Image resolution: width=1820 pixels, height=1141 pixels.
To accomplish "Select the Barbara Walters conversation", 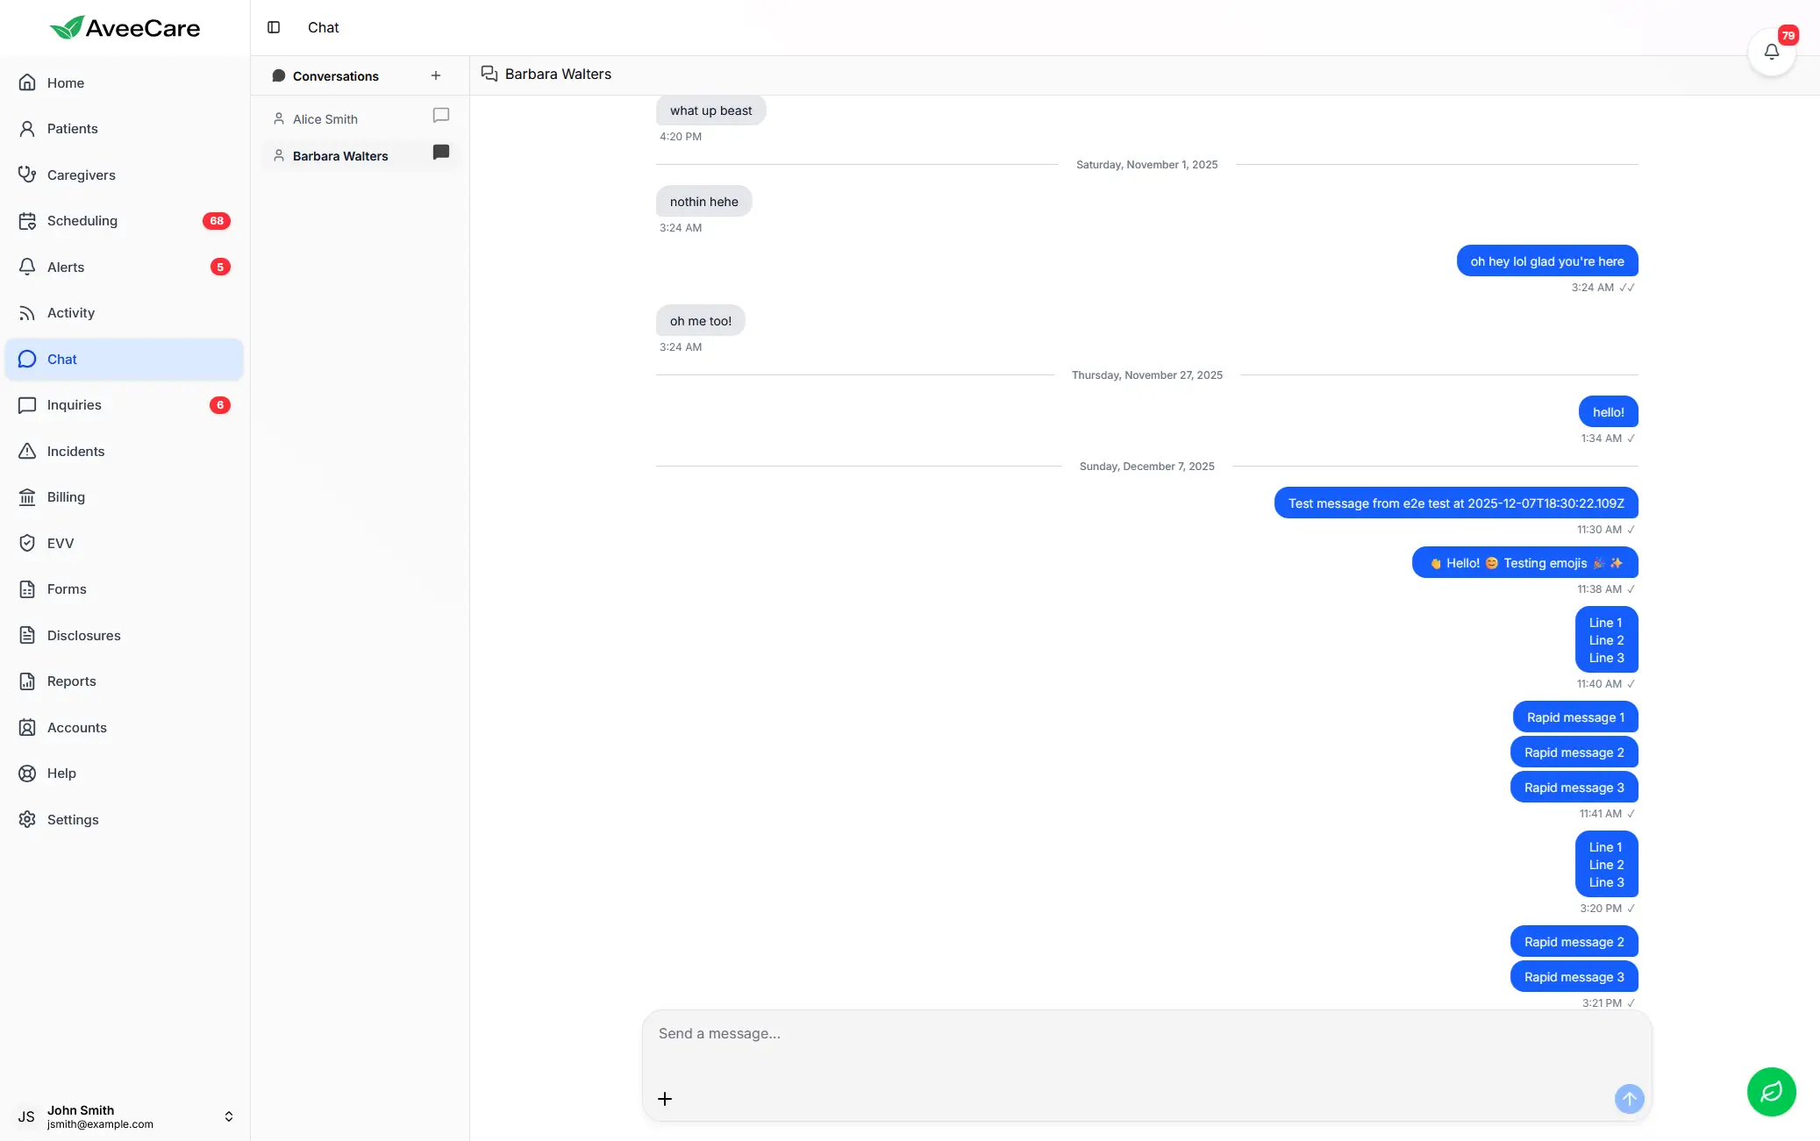I will (340, 155).
